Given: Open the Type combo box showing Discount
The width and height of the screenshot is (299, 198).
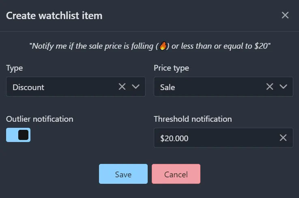Looking at the screenshot, I should 76,86.
